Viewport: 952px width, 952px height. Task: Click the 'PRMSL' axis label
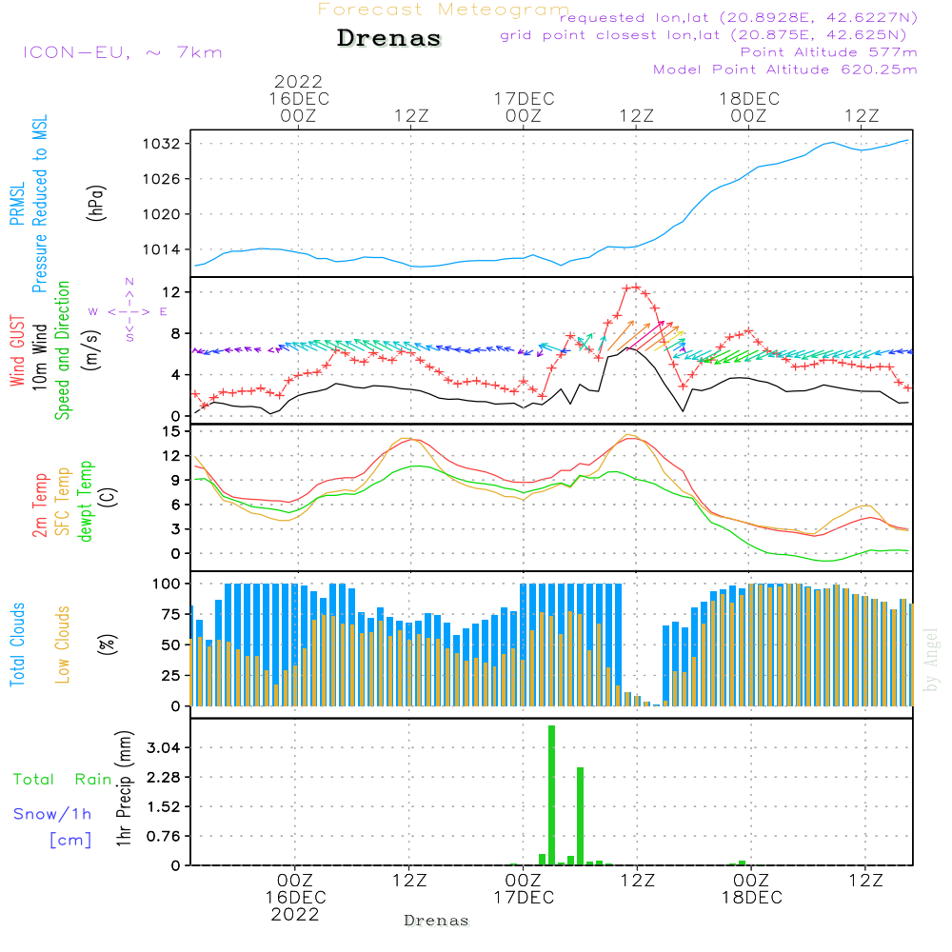pos(17,204)
